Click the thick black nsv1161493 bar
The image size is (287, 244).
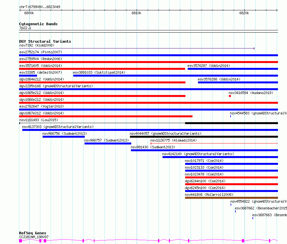click(232, 123)
